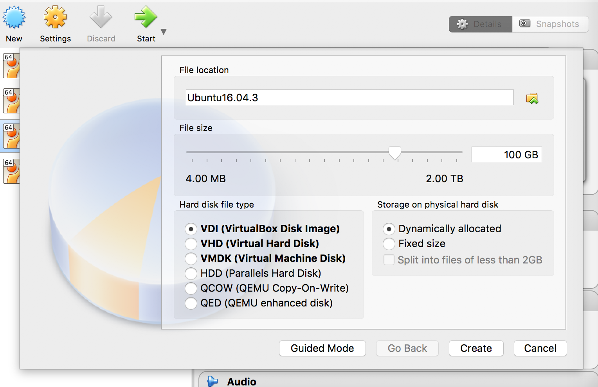Choose VHD (Virtual Hard Disk) file type

(x=191, y=244)
